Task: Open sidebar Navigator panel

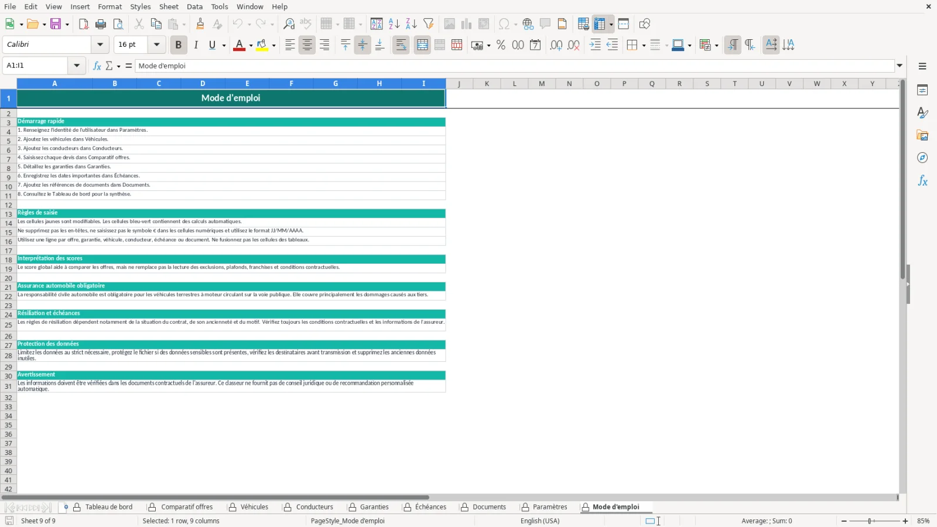Action: pyautogui.click(x=922, y=158)
